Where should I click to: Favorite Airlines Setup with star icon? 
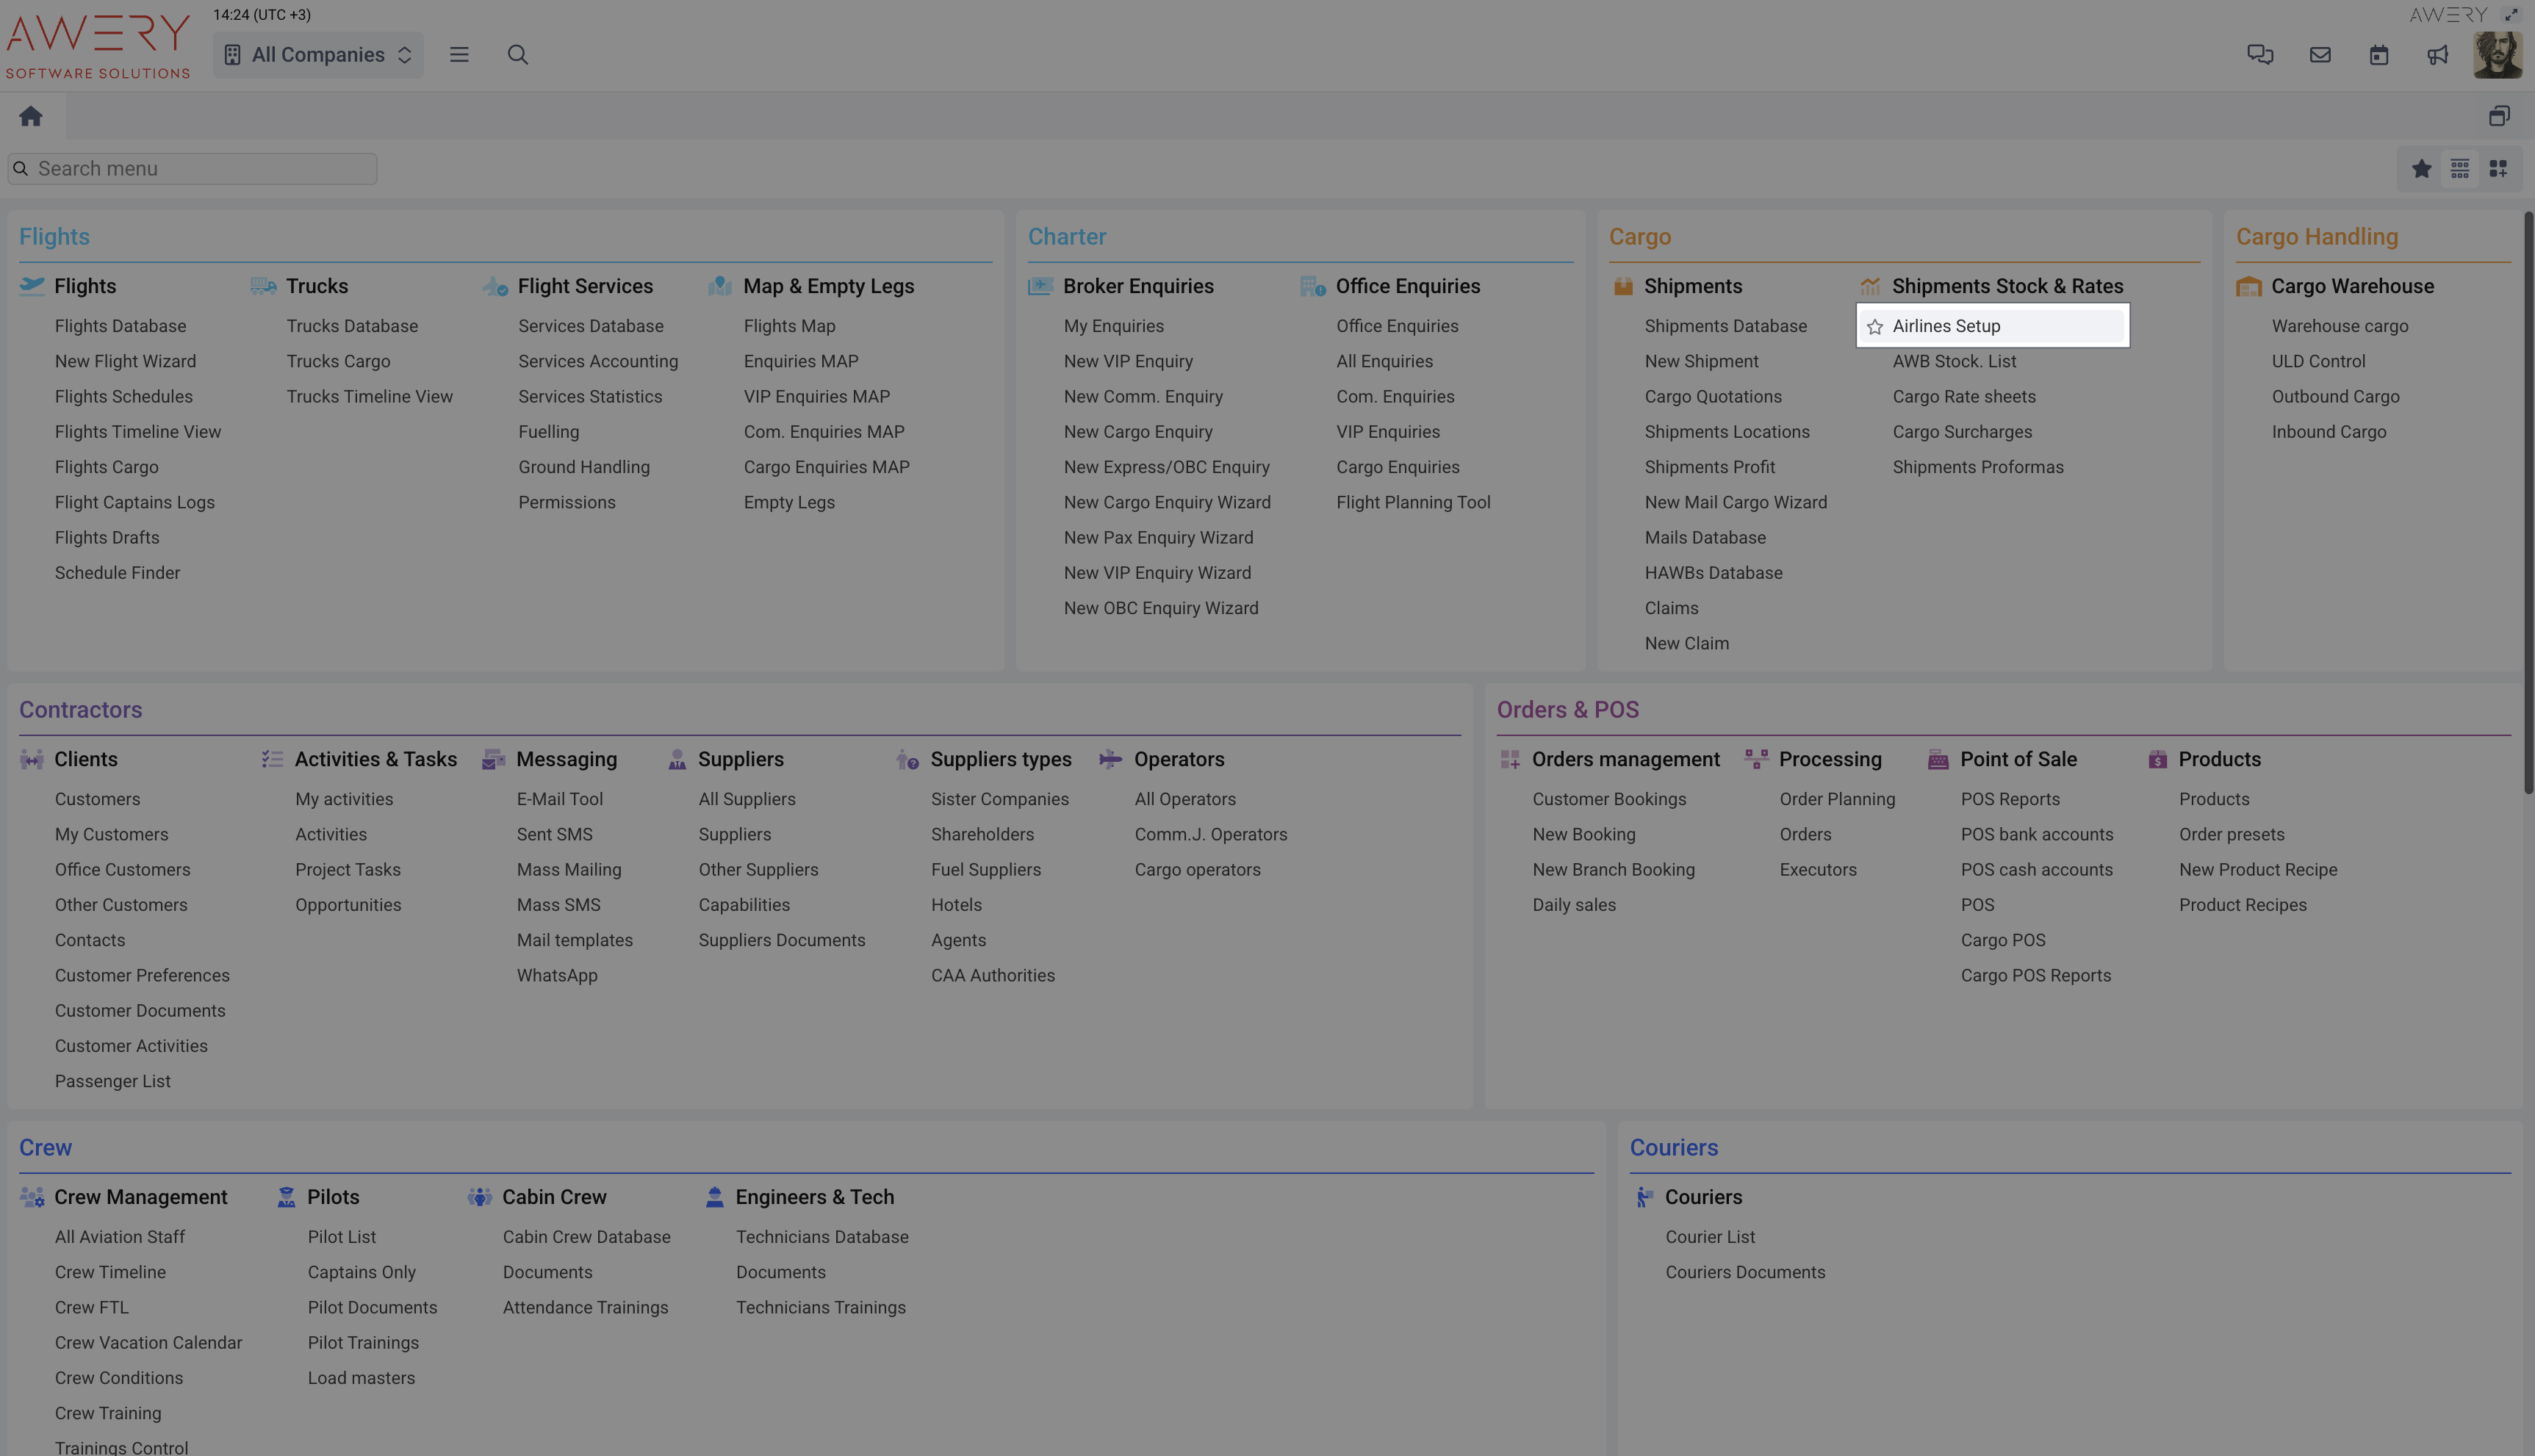1875,327
